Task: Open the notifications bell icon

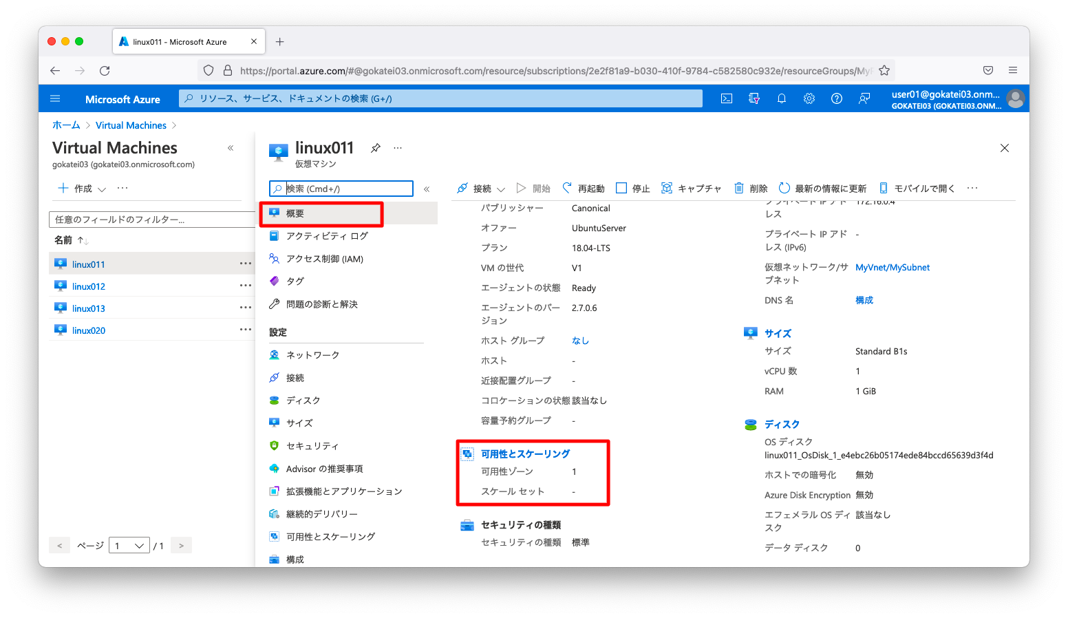Action: pyautogui.click(x=781, y=98)
